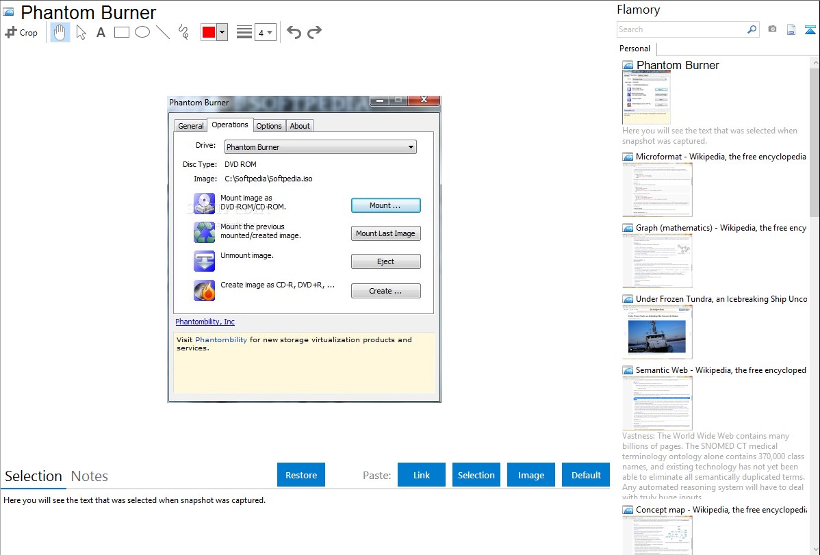
Task: Open the Graph (mathematics) snapshot thumbnail
Action: pos(657,261)
